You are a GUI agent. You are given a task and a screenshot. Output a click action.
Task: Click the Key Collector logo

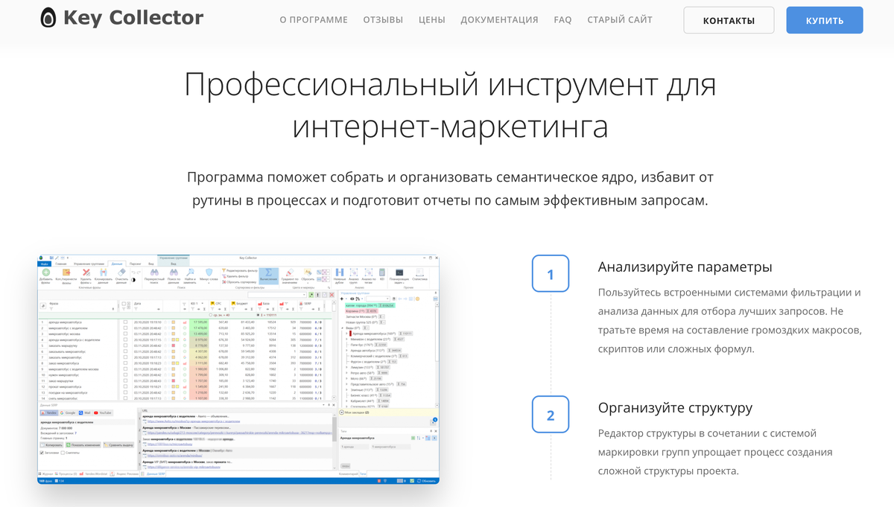[121, 18]
